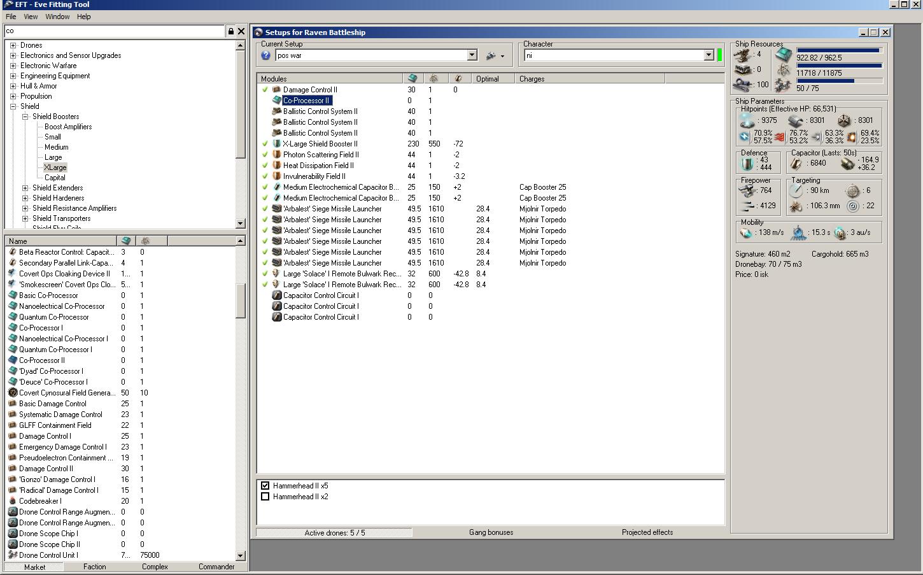
Task: Expand the Hull & Armor category
Action: (13, 86)
